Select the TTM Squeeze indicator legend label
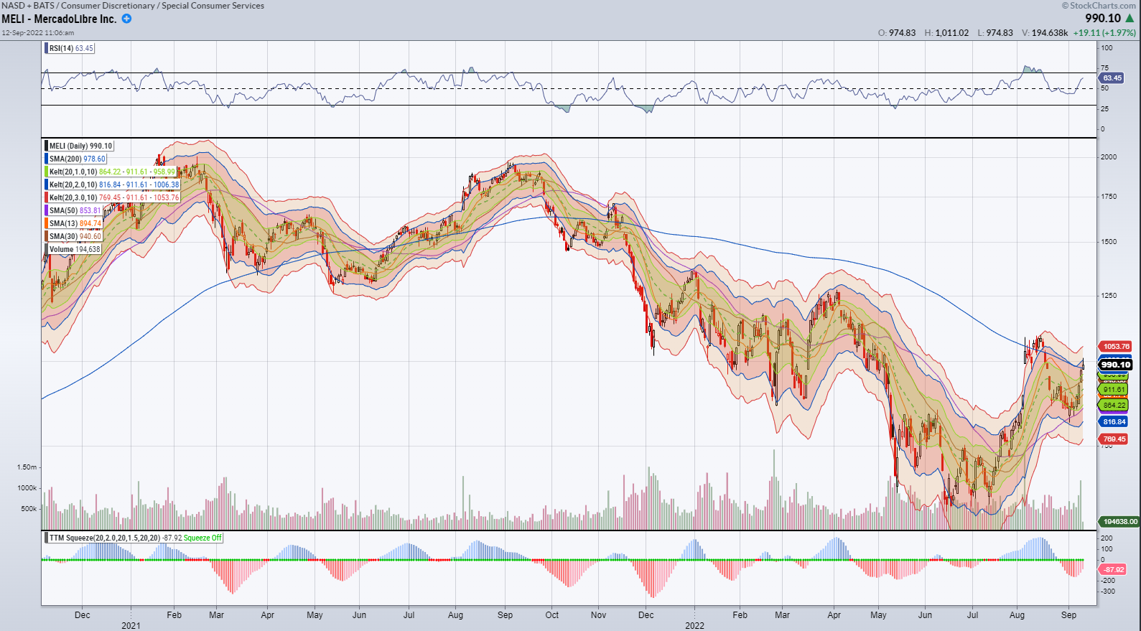 134,538
